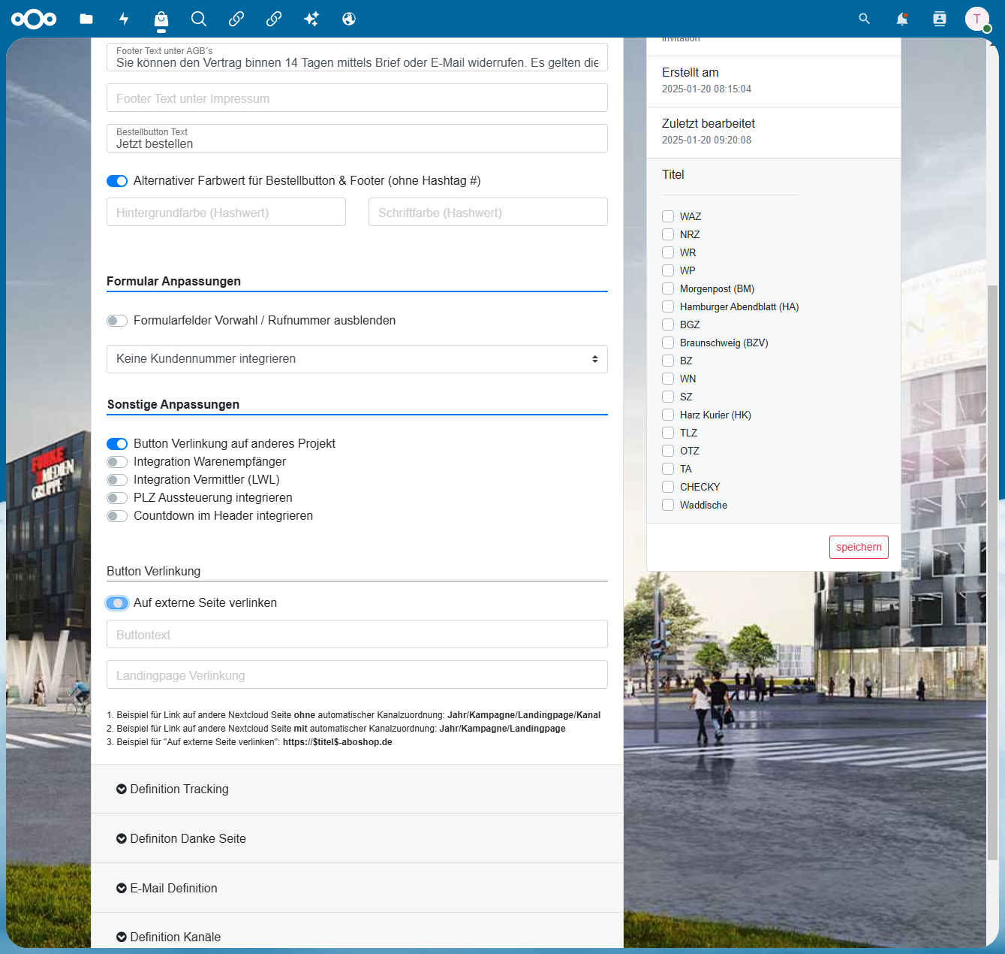Expand Definition Tracking section
This screenshot has height=954, width=1005.
(x=357, y=789)
